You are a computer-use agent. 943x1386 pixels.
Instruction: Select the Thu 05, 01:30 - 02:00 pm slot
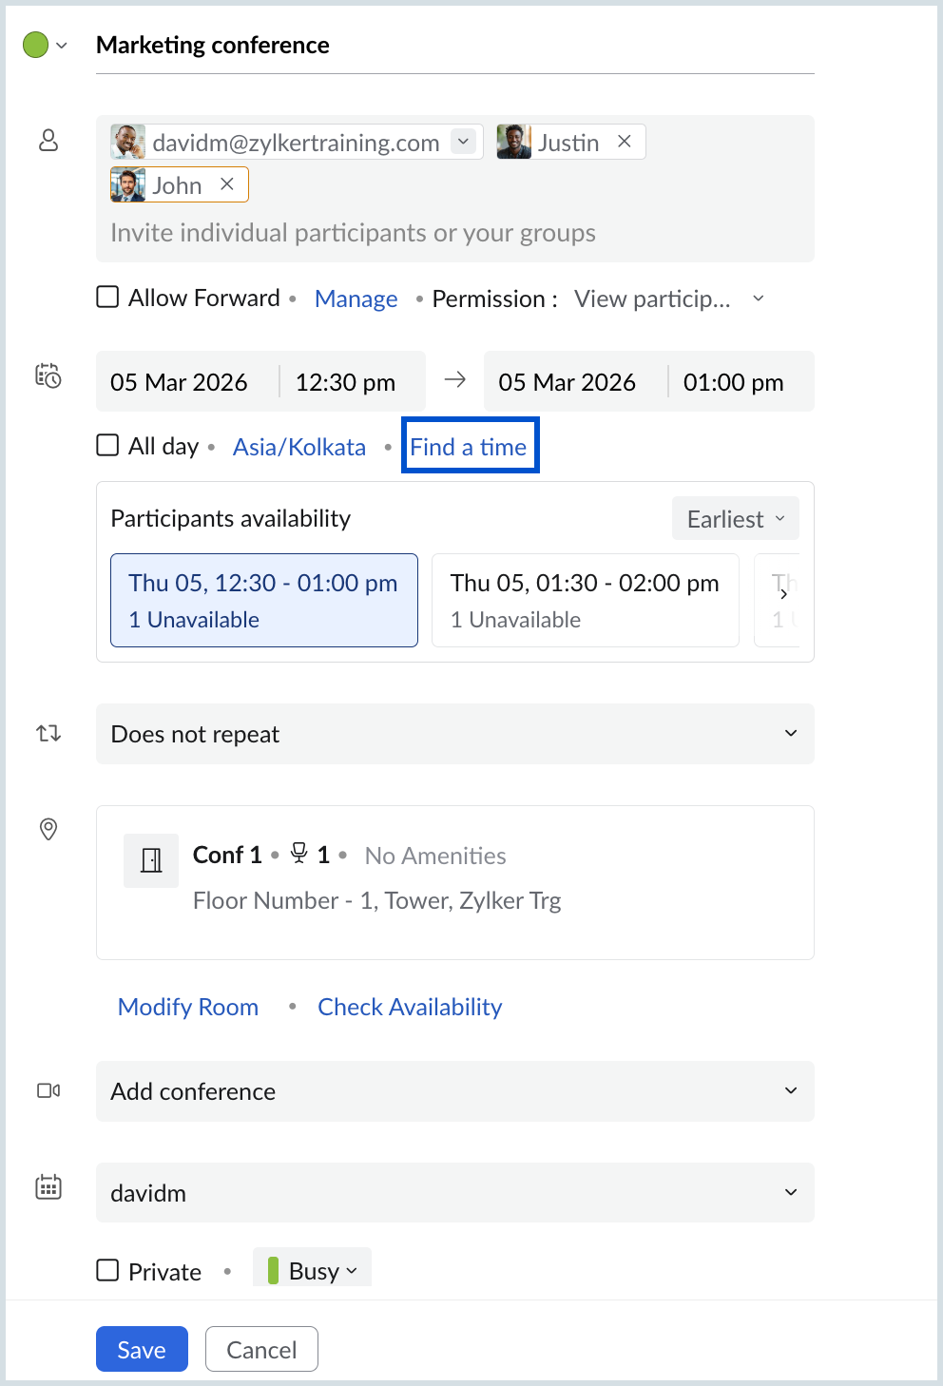tap(585, 600)
